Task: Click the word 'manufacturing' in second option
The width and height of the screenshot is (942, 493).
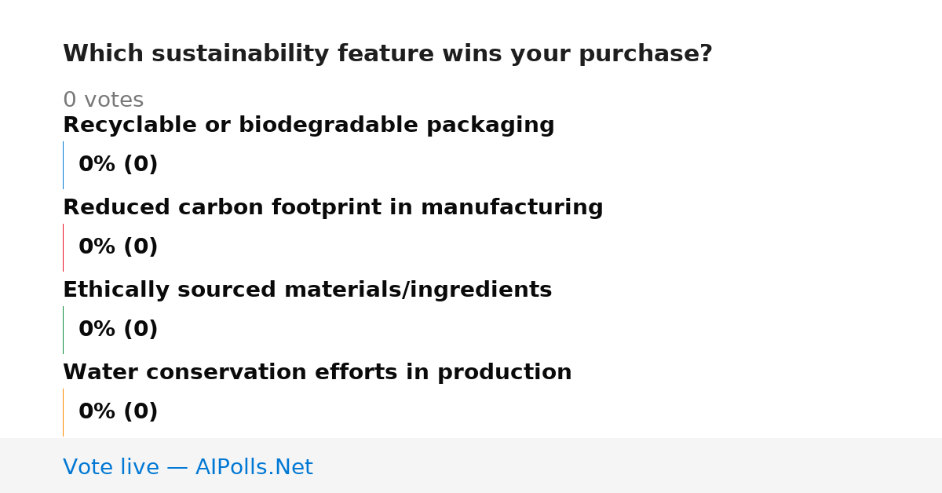Action: [x=512, y=208]
